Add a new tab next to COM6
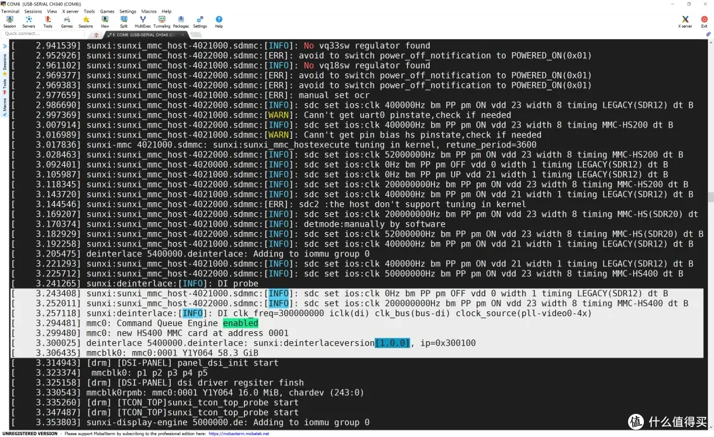The width and height of the screenshot is (714, 437). [x=196, y=34]
